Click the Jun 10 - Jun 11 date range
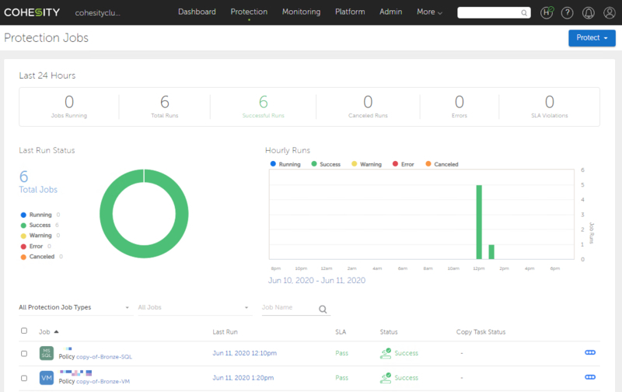Viewport: 622px width, 392px height. click(316, 281)
